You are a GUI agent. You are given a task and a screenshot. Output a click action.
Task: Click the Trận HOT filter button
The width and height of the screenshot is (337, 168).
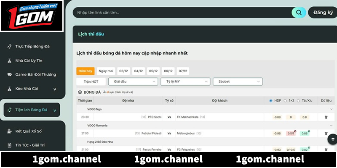coord(91,81)
